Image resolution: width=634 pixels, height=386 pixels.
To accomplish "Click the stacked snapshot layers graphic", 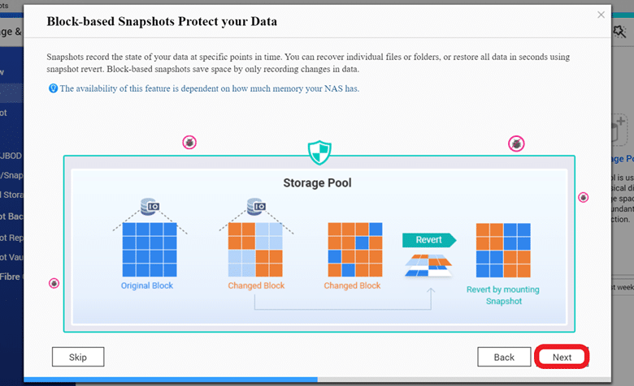I will (428, 265).
